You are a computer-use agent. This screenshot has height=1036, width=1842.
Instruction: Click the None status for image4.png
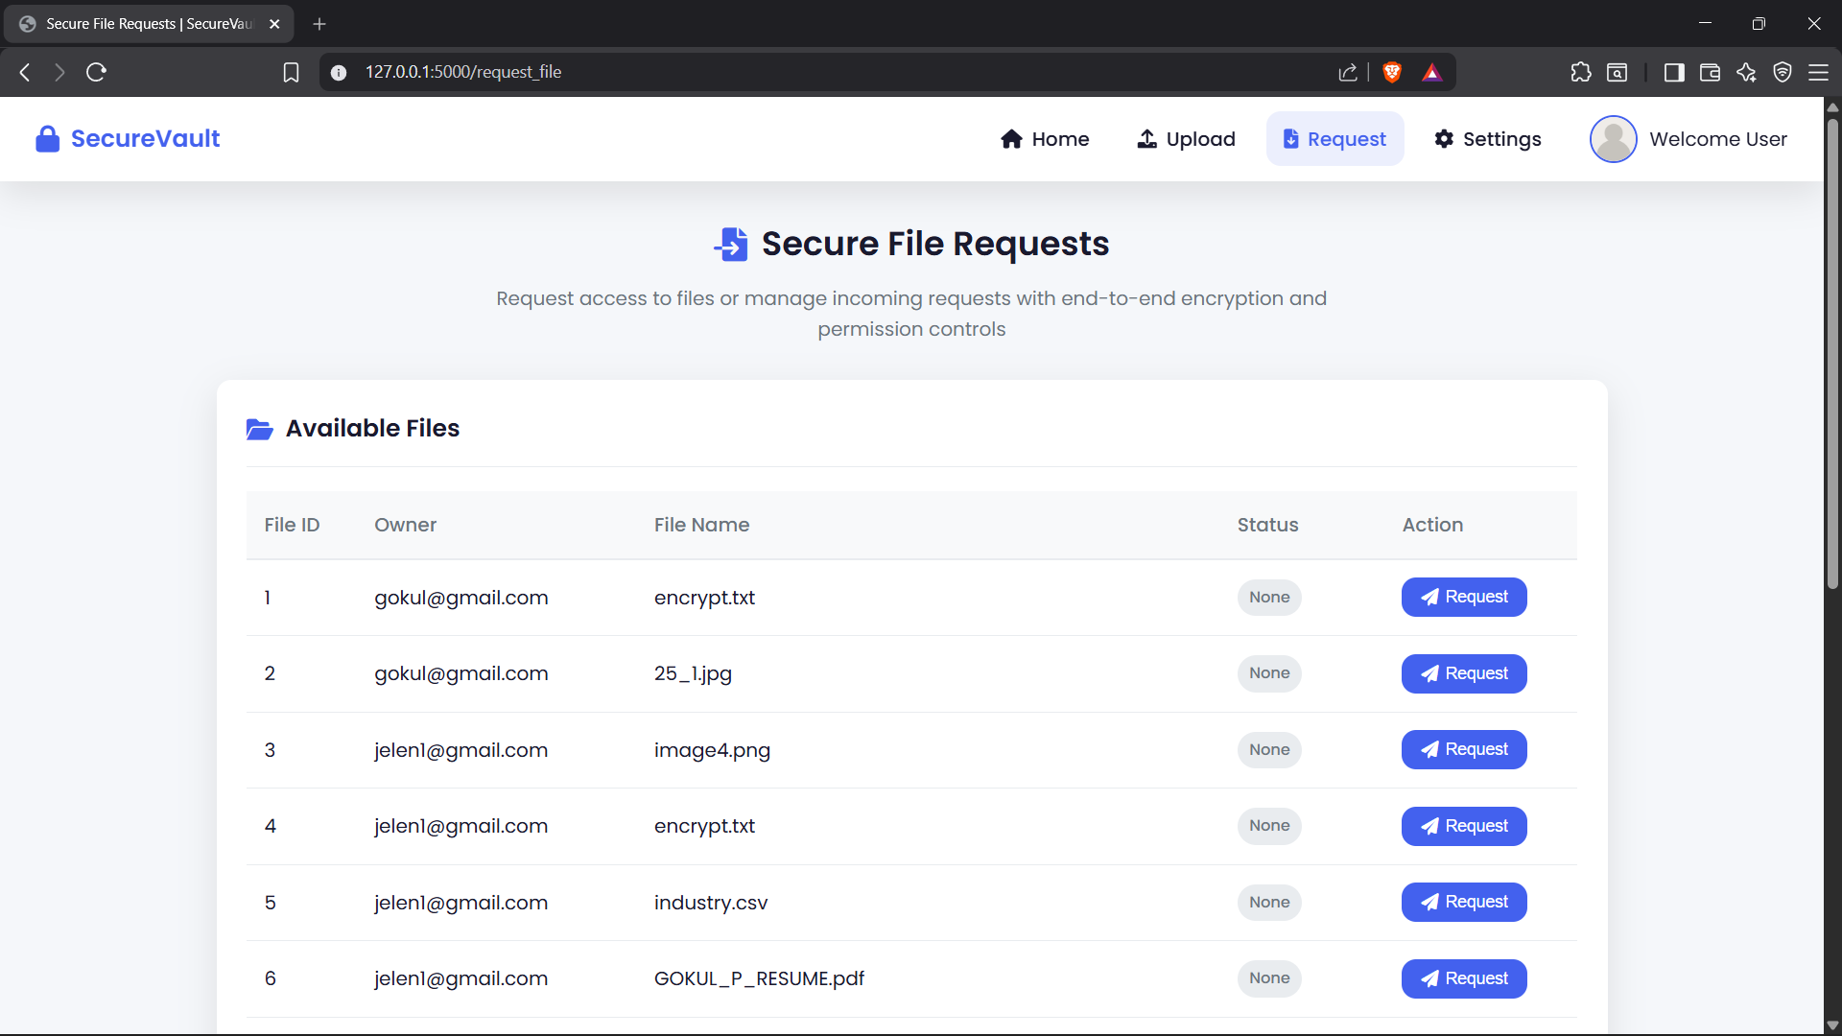tap(1268, 749)
